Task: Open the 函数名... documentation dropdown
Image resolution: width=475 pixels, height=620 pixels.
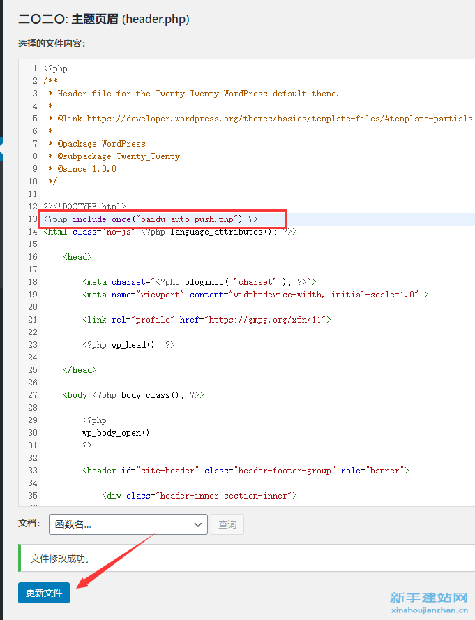Action: [x=128, y=524]
